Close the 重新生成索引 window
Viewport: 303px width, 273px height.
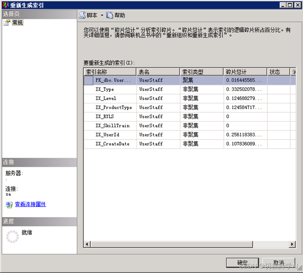[x=298, y=5]
